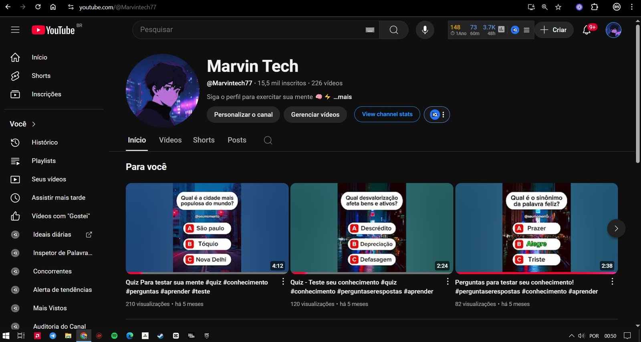Viewport: 641px width, 342px height.
Task: Show hidden tray icons chevron
Action: 572,336
